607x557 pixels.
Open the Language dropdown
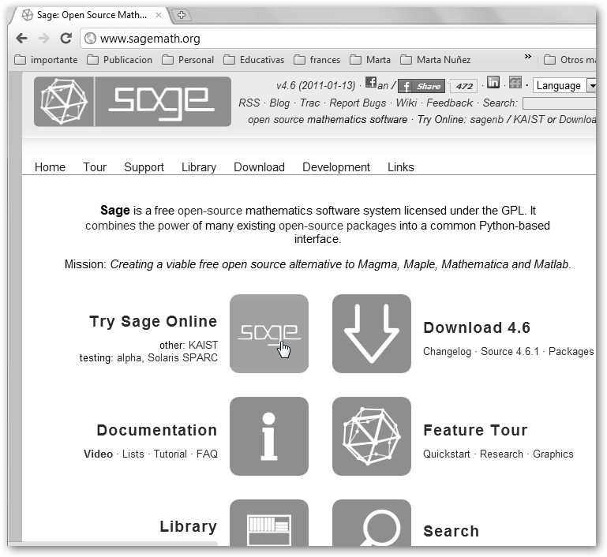[564, 85]
